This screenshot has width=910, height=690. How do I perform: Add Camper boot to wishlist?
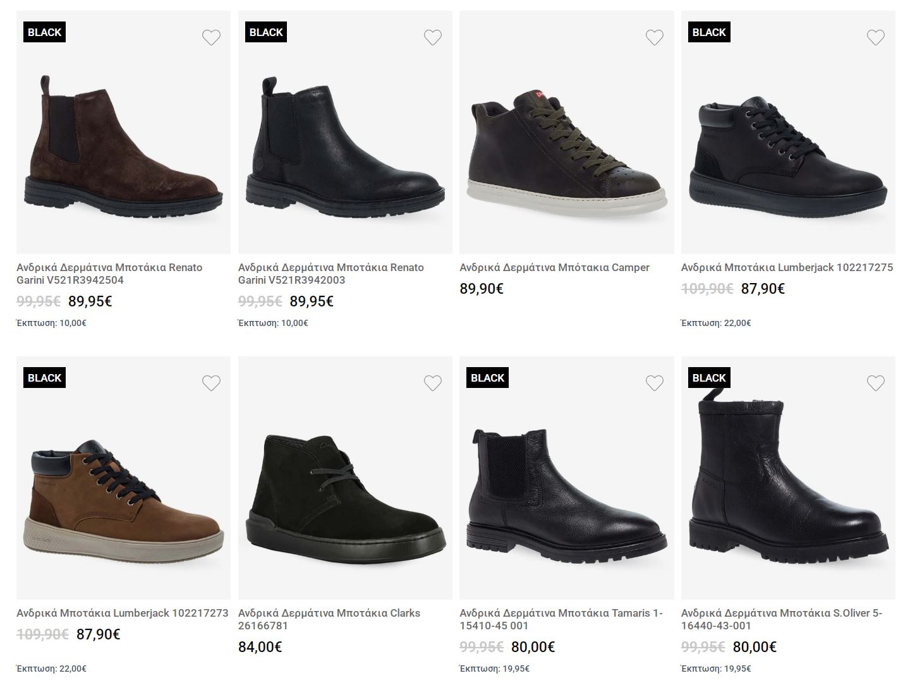[654, 38]
